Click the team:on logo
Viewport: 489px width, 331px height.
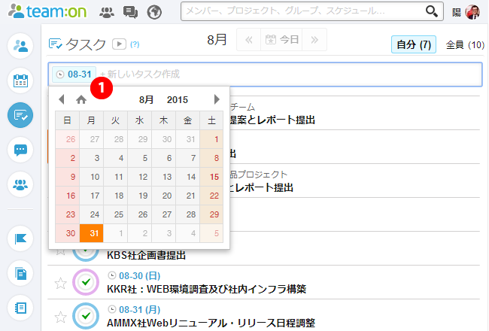(x=47, y=11)
